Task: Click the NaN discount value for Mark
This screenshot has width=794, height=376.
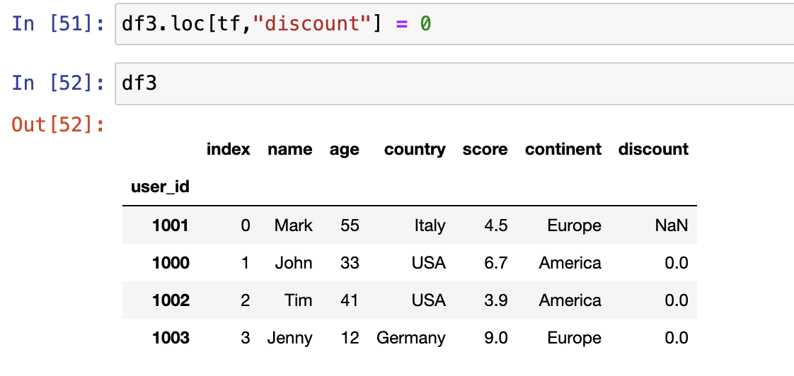Action: click(x=672, y=225)
